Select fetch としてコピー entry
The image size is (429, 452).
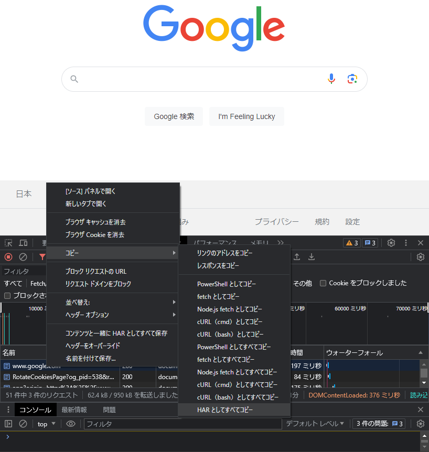click(234, 297)
